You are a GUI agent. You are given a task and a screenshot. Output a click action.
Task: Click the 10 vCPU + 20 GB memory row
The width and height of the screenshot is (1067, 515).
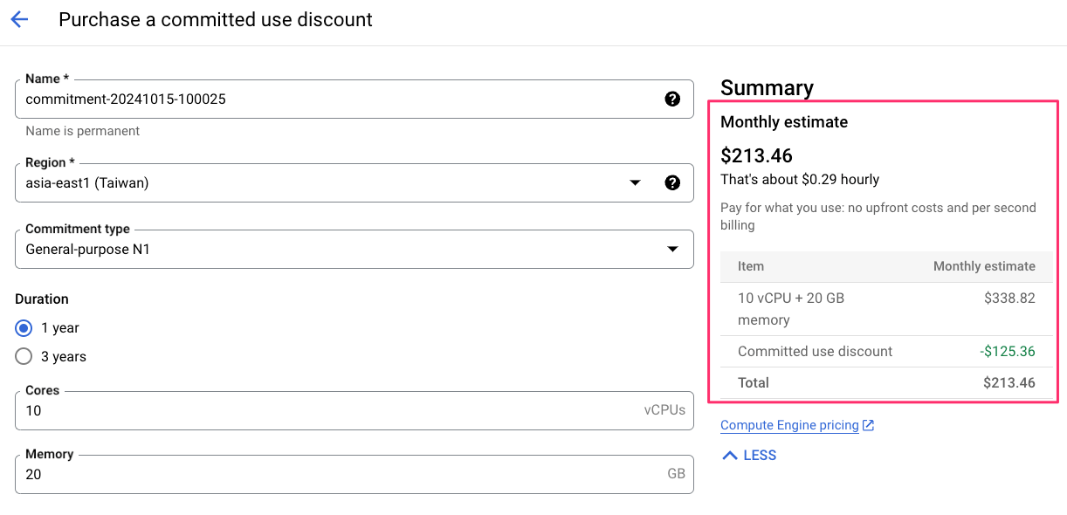[885, 309]
